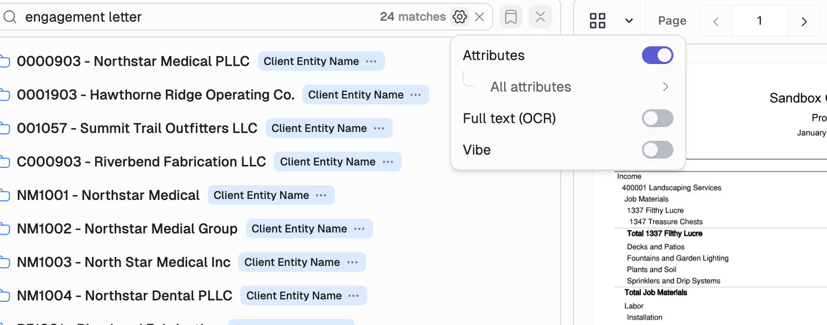Open more options dots on NM1003 tag

tap(353, 262)
